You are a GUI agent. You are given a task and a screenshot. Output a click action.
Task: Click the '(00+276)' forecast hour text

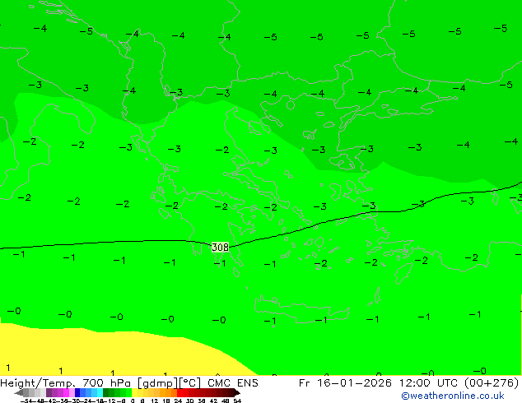[492, 383]
